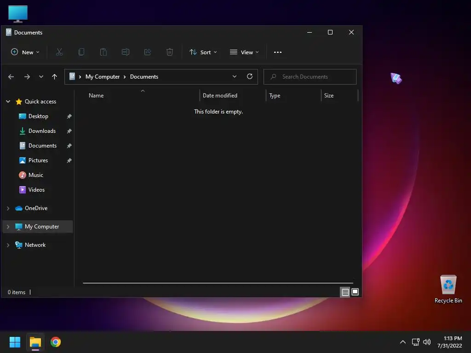
Task: Click My Computer in breadcrumb path
Action: (x=103, y=77)
